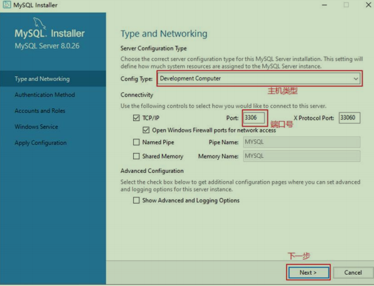Close the MySQL Installer window
The image size is (374, 286).
point(368,5)
